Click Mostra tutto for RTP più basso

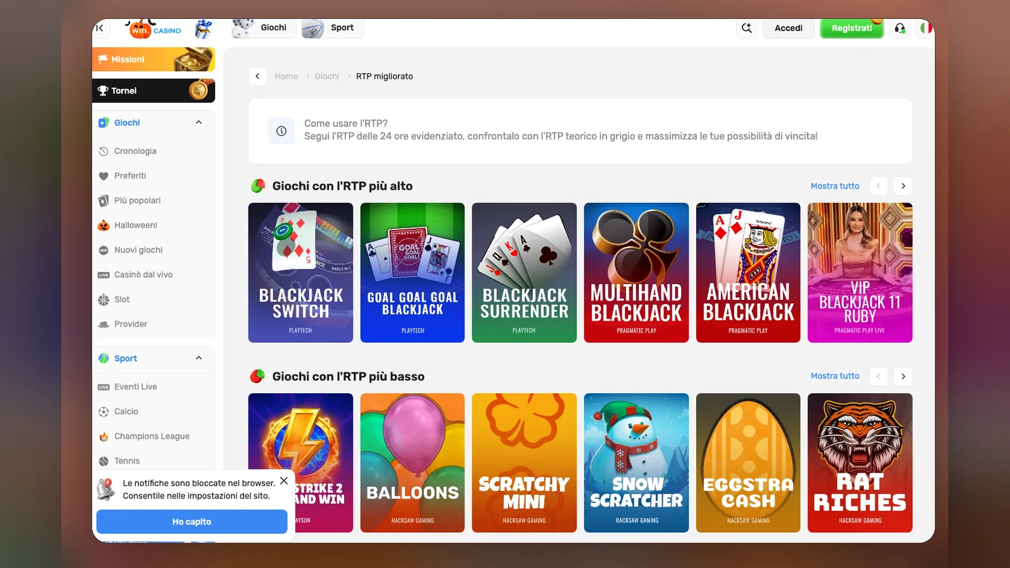[835, 376]
